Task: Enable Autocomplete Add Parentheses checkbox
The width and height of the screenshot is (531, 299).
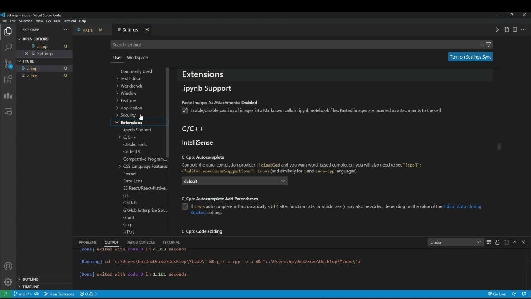Action: 185,206
